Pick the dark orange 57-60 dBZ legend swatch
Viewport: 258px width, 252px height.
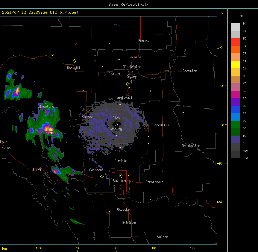[x=235, y=49]
